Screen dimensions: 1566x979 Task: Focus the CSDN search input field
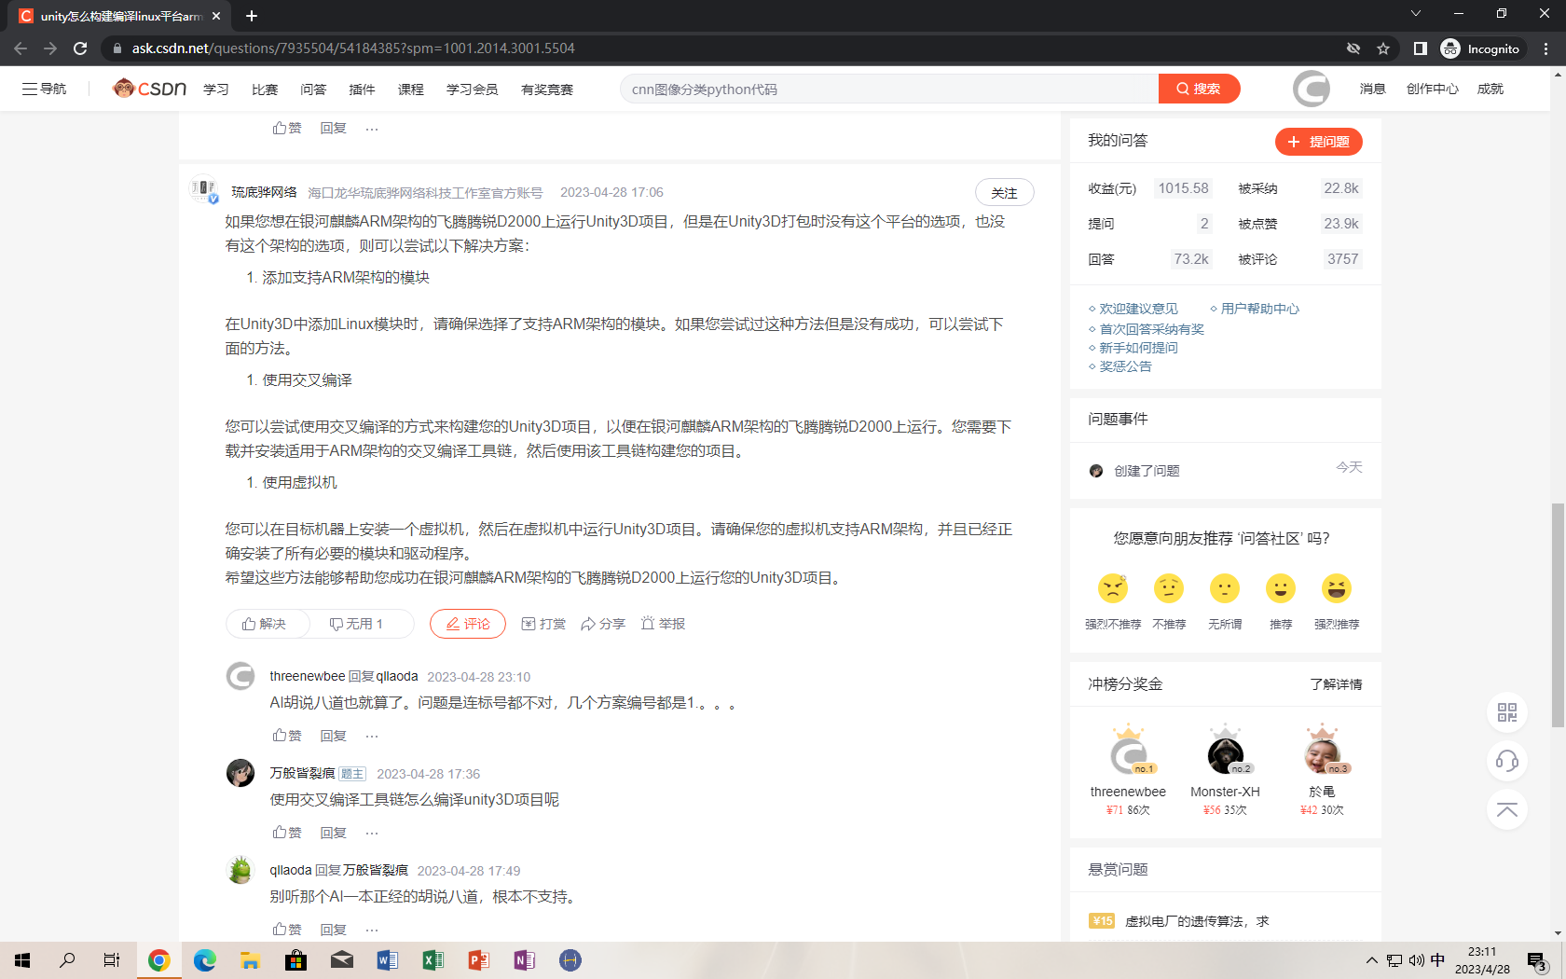pos(889,89)
